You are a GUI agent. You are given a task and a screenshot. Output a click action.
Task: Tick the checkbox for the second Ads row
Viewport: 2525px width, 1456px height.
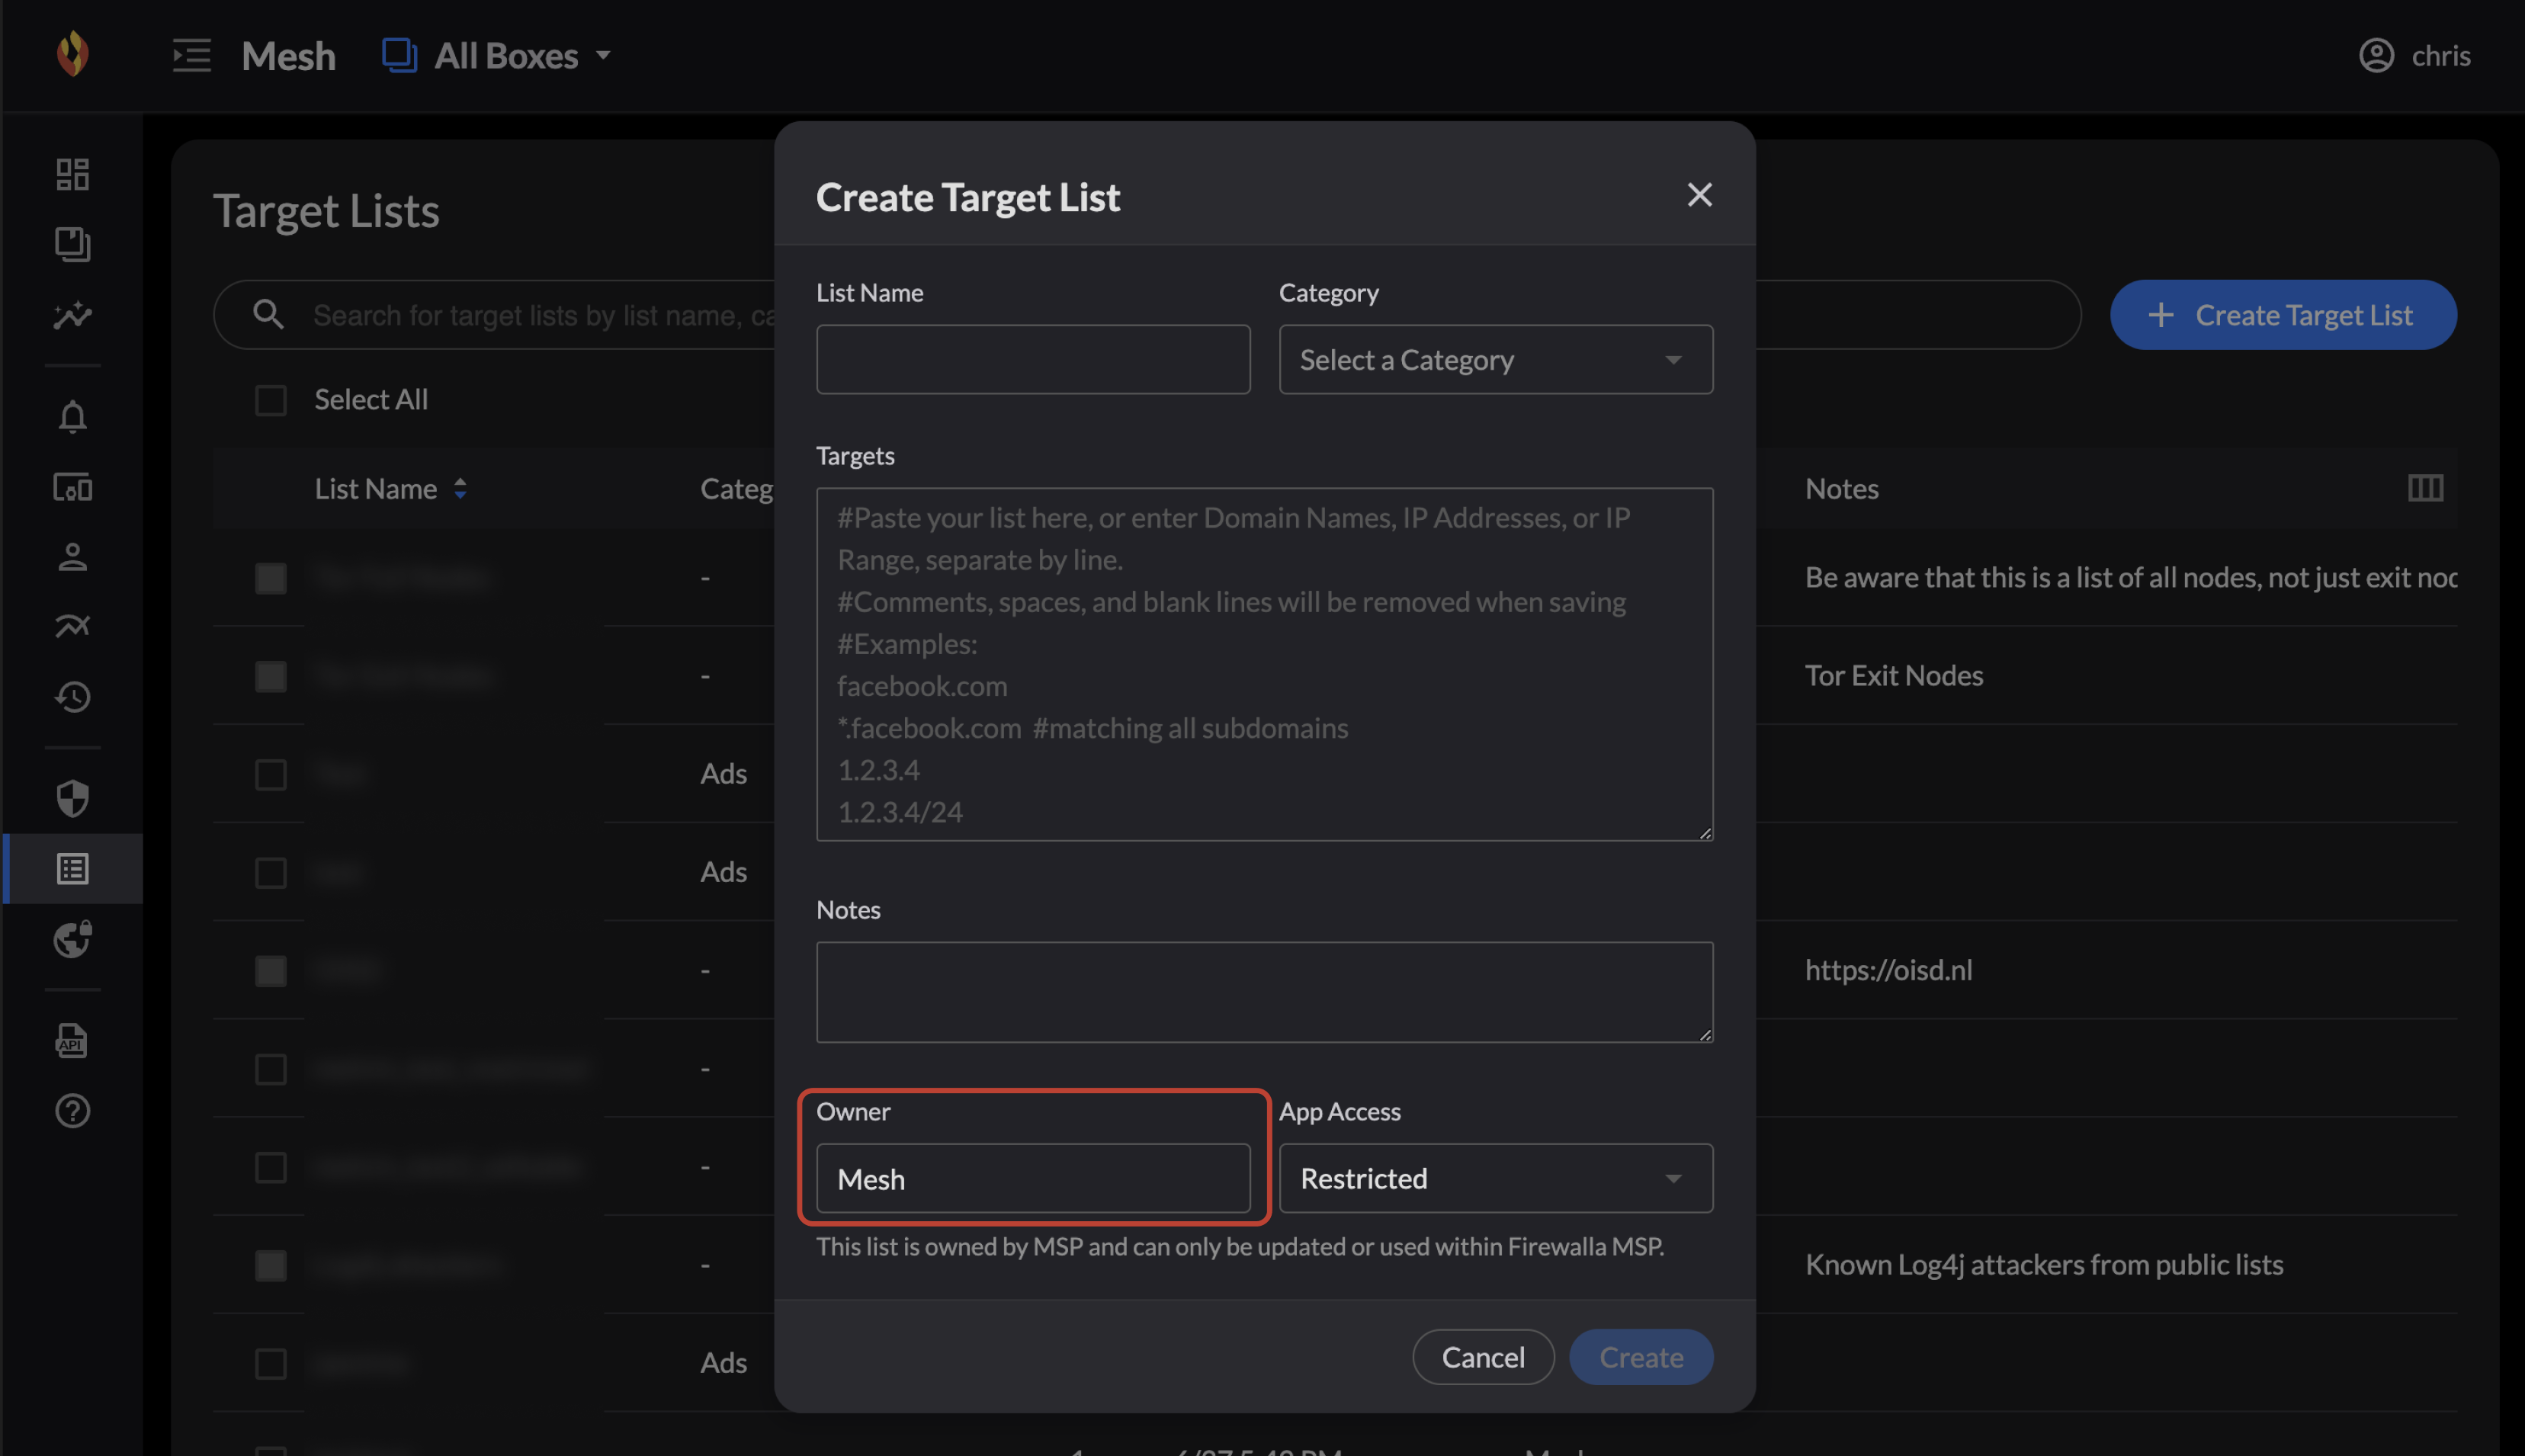point(270,872)
